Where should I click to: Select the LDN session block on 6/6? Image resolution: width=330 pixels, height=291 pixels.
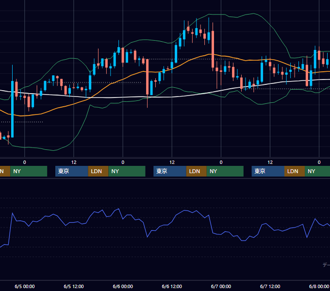(197, 171)
